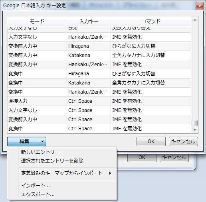Open the 編集 dropdown button

click(x=27, y=141)
